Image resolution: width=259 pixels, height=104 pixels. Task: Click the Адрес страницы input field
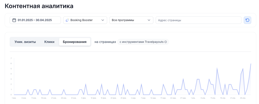198,20
